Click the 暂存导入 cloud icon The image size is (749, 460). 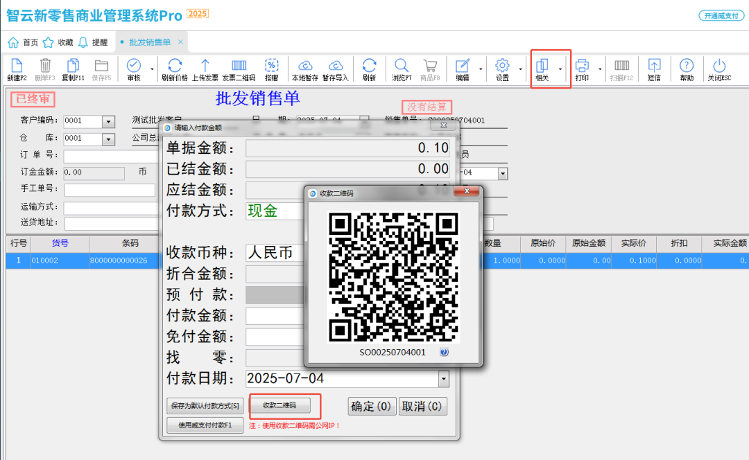tap(336, 65)
